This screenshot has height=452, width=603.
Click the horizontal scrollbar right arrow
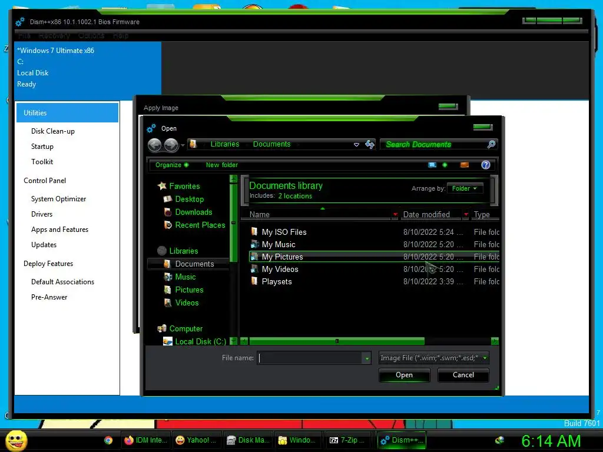(x=495, y=341)
